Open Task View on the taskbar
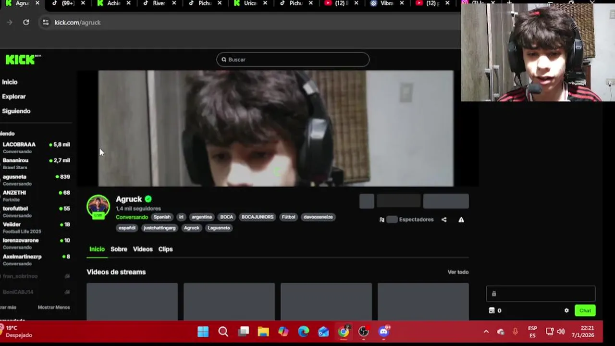 pyautogui.click(x=244, y=332)
